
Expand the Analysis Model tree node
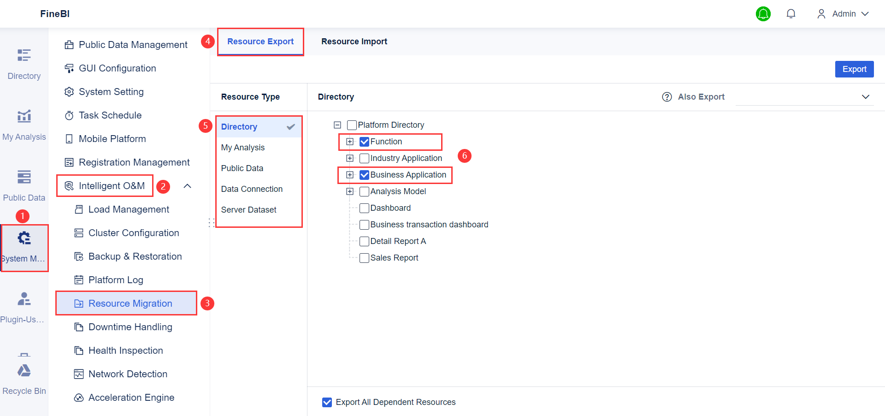(x=350, y=191)
